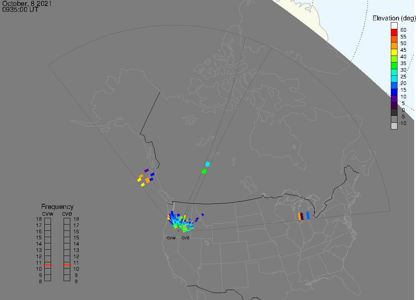The width and height of the screenshot is (416, 300).
Task: Click the light gray bottom legend swatch
Action: click(394, 126)
